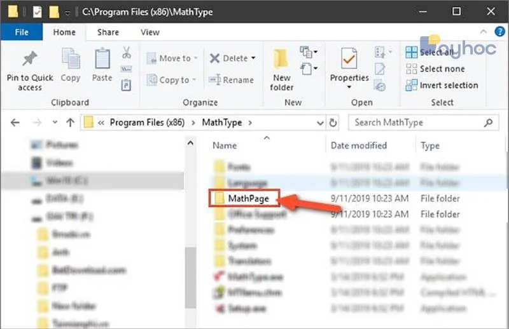Click the Copy button in Clipboard group
This screenshot has height=329, width=509.
click(71, 65)
